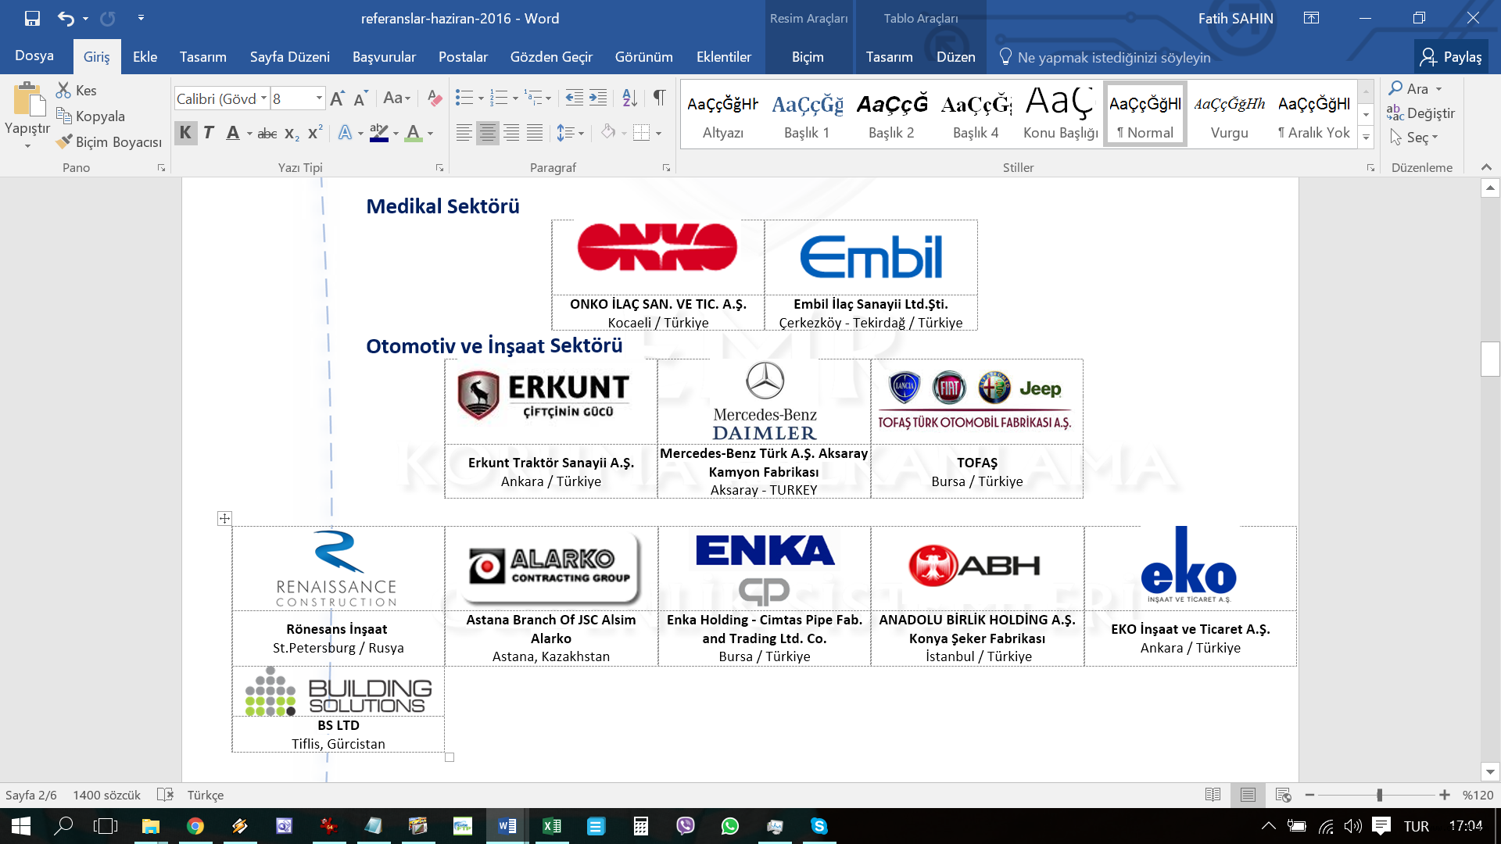Image resolution: width=1501 pixels, height=844 pixels.
Task: Open Windows File Explorer from taskbar
Action: [x=151, y=826]
